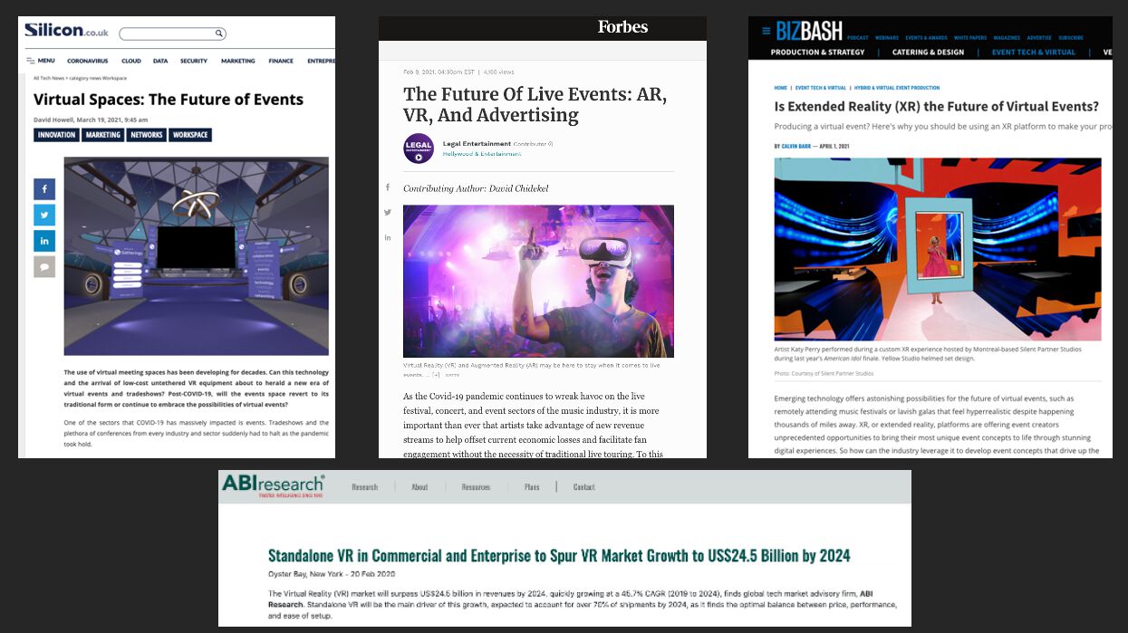Select Production & Strategy in BizBash nav

(817, 53)
